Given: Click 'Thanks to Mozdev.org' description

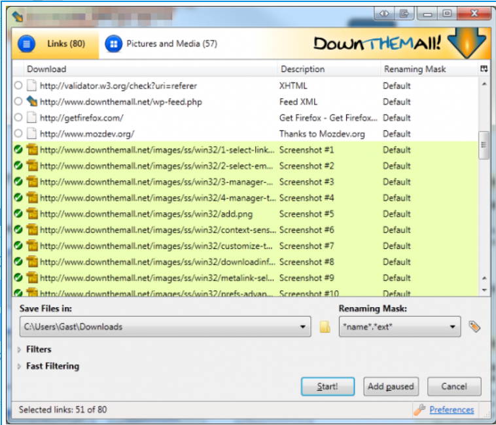Looking at the screenshot, I should (322, 134).
